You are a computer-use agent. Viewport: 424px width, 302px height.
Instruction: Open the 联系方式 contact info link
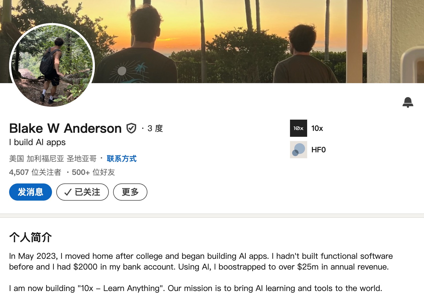pyautogui.click(x=122, y=159)
